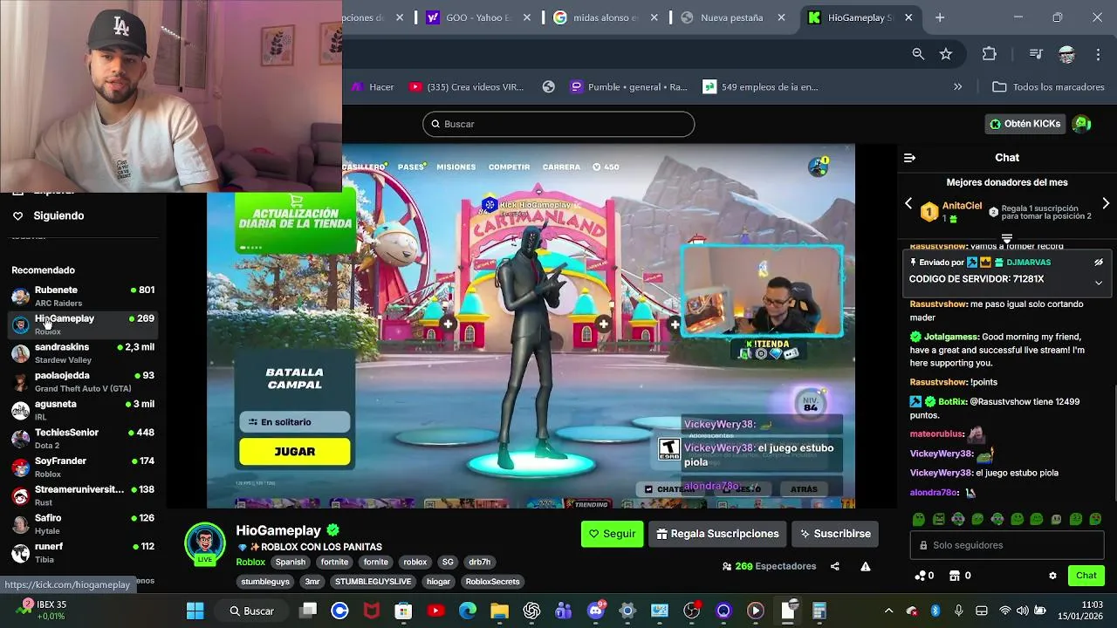
Task: Collapse the chat panel with arrow icon
Action: click(909, 158)
